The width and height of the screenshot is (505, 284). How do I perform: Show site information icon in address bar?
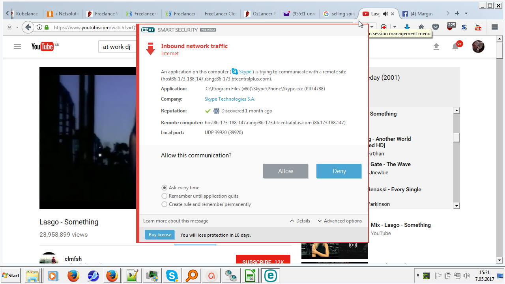coord(39,27)
